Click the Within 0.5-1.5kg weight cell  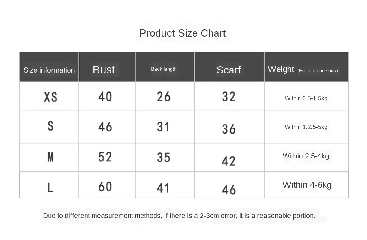point(306,98)
